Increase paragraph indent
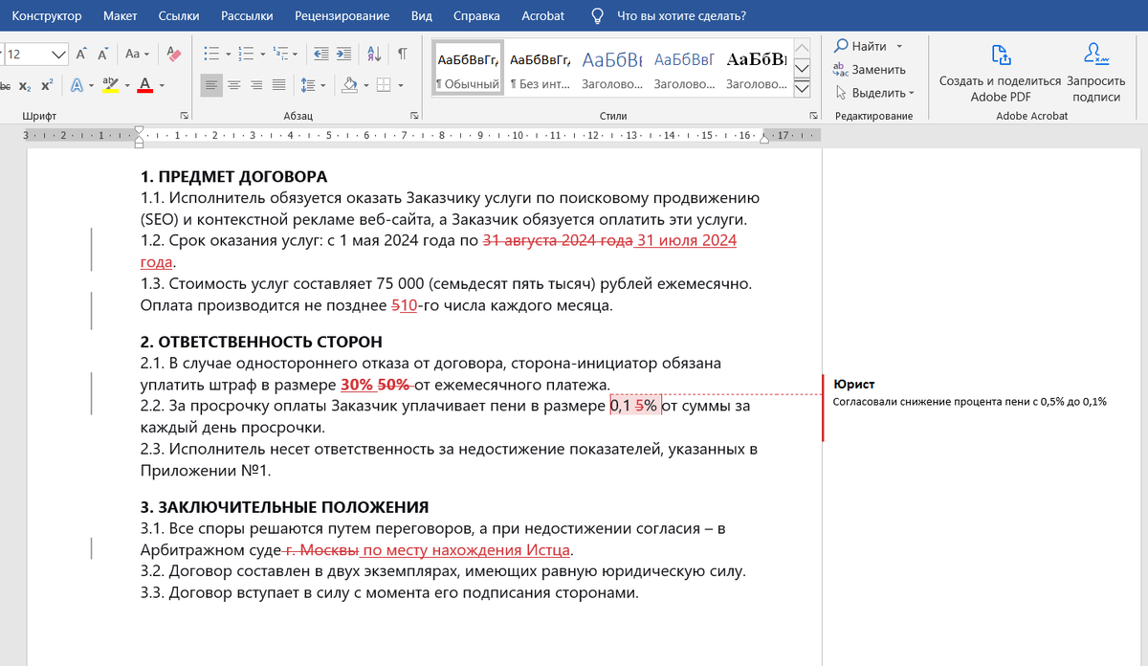This screenshot has height=666, width=1148. (x=343, y=54)
